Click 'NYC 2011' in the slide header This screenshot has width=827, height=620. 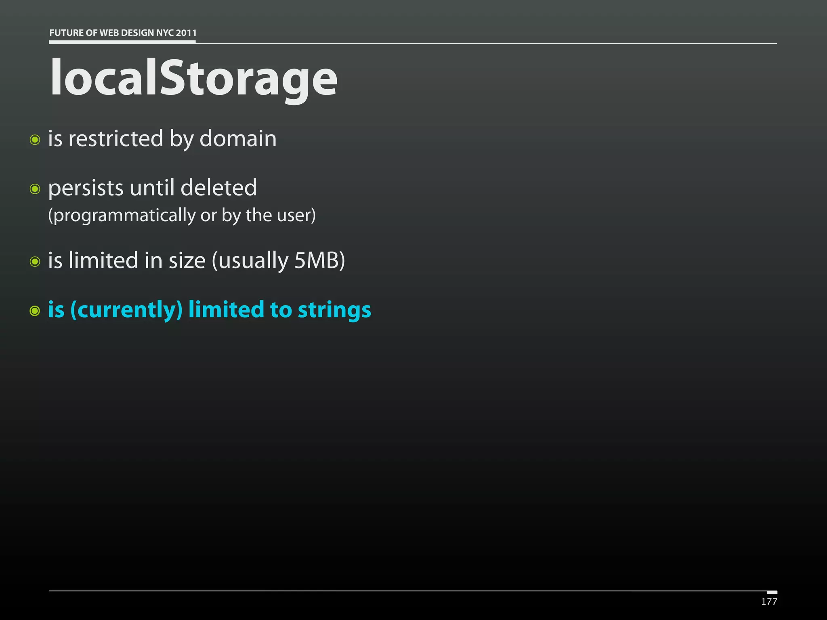pos(176,33)
